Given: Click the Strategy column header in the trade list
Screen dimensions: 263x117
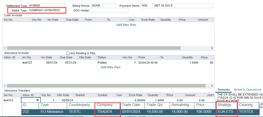Looking at the screenshot, I should [x=226, y=105].
